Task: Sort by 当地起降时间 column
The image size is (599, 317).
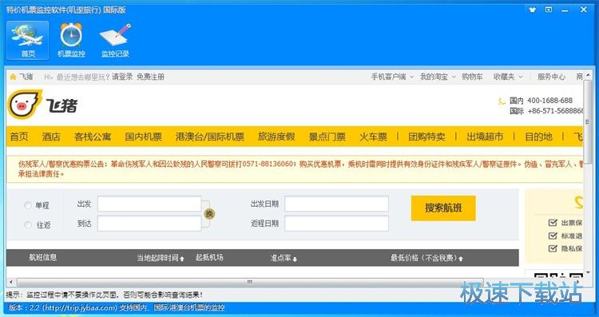Action: coord(161,258)
